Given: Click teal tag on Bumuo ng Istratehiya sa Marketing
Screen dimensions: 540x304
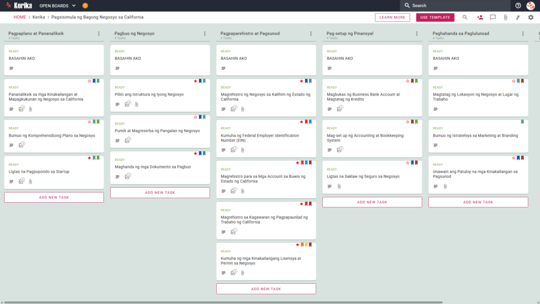Looking at the screenshot, I should click(x=523, y=122).
